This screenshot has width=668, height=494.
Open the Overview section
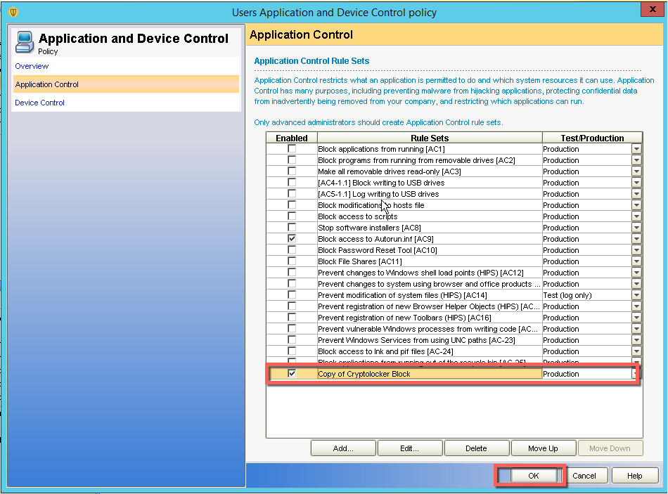32,66
